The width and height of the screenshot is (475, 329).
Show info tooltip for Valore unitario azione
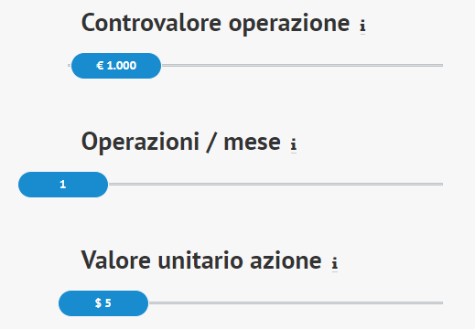click(335, 263)
